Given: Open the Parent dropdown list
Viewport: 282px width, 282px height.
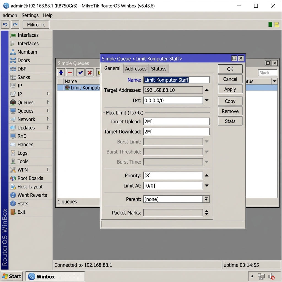Looking at the screenshot, I should tap(206, 199).
